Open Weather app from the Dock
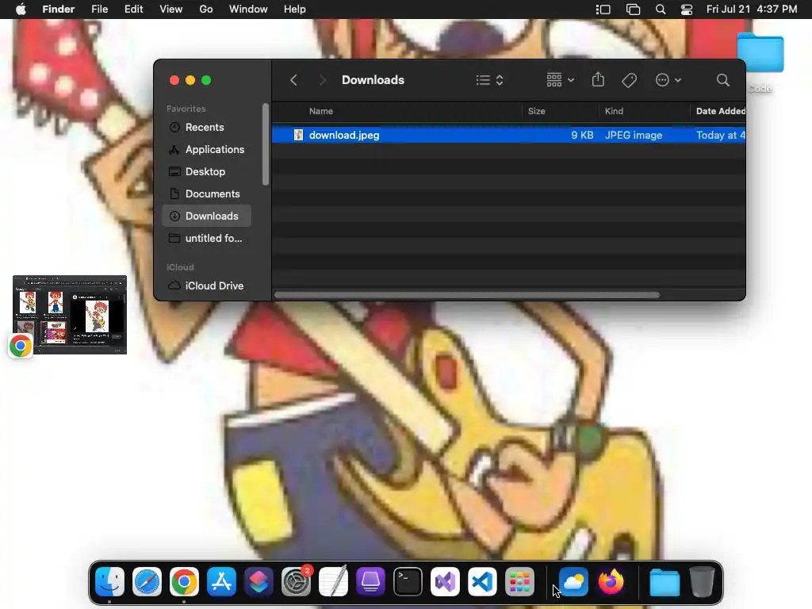This screenshot has height=609, width=812. click(x=574, y=581)
